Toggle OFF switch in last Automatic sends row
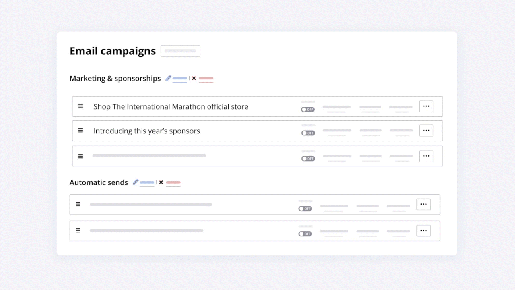This screenshot has height=290, width=515. coord(305,234)
